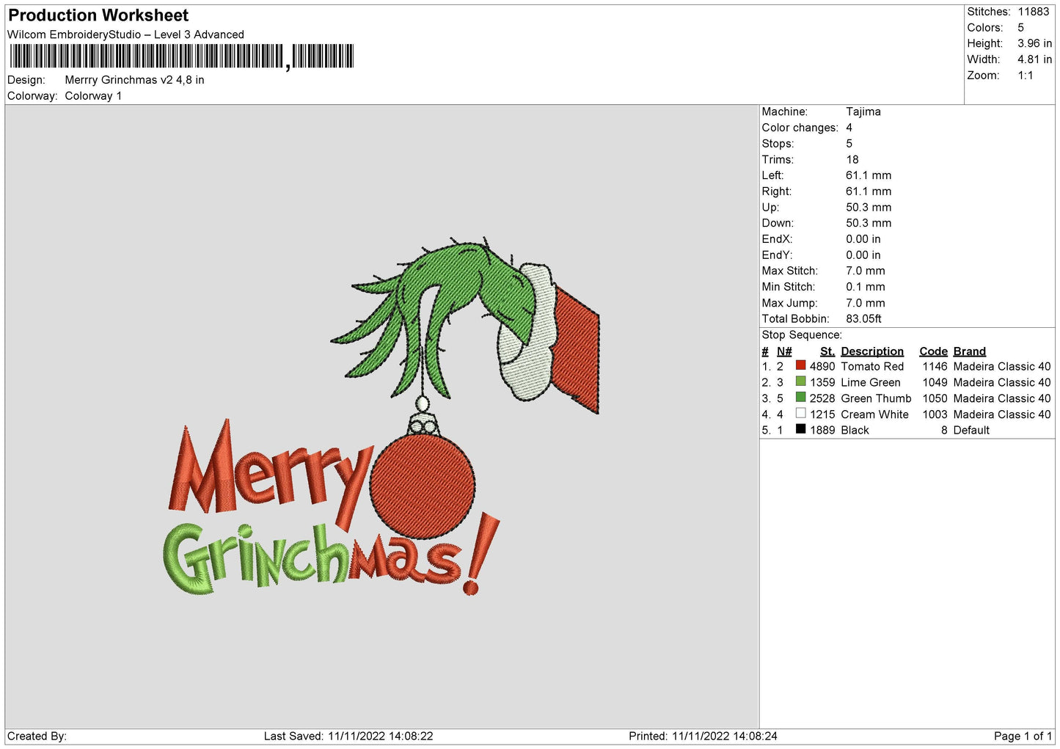Click the Production Worksheet title

[98, 15]
